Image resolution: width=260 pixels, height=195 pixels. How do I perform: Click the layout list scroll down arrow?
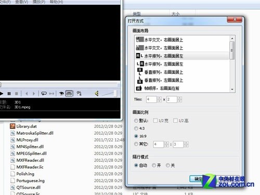[x=232, y=89]
